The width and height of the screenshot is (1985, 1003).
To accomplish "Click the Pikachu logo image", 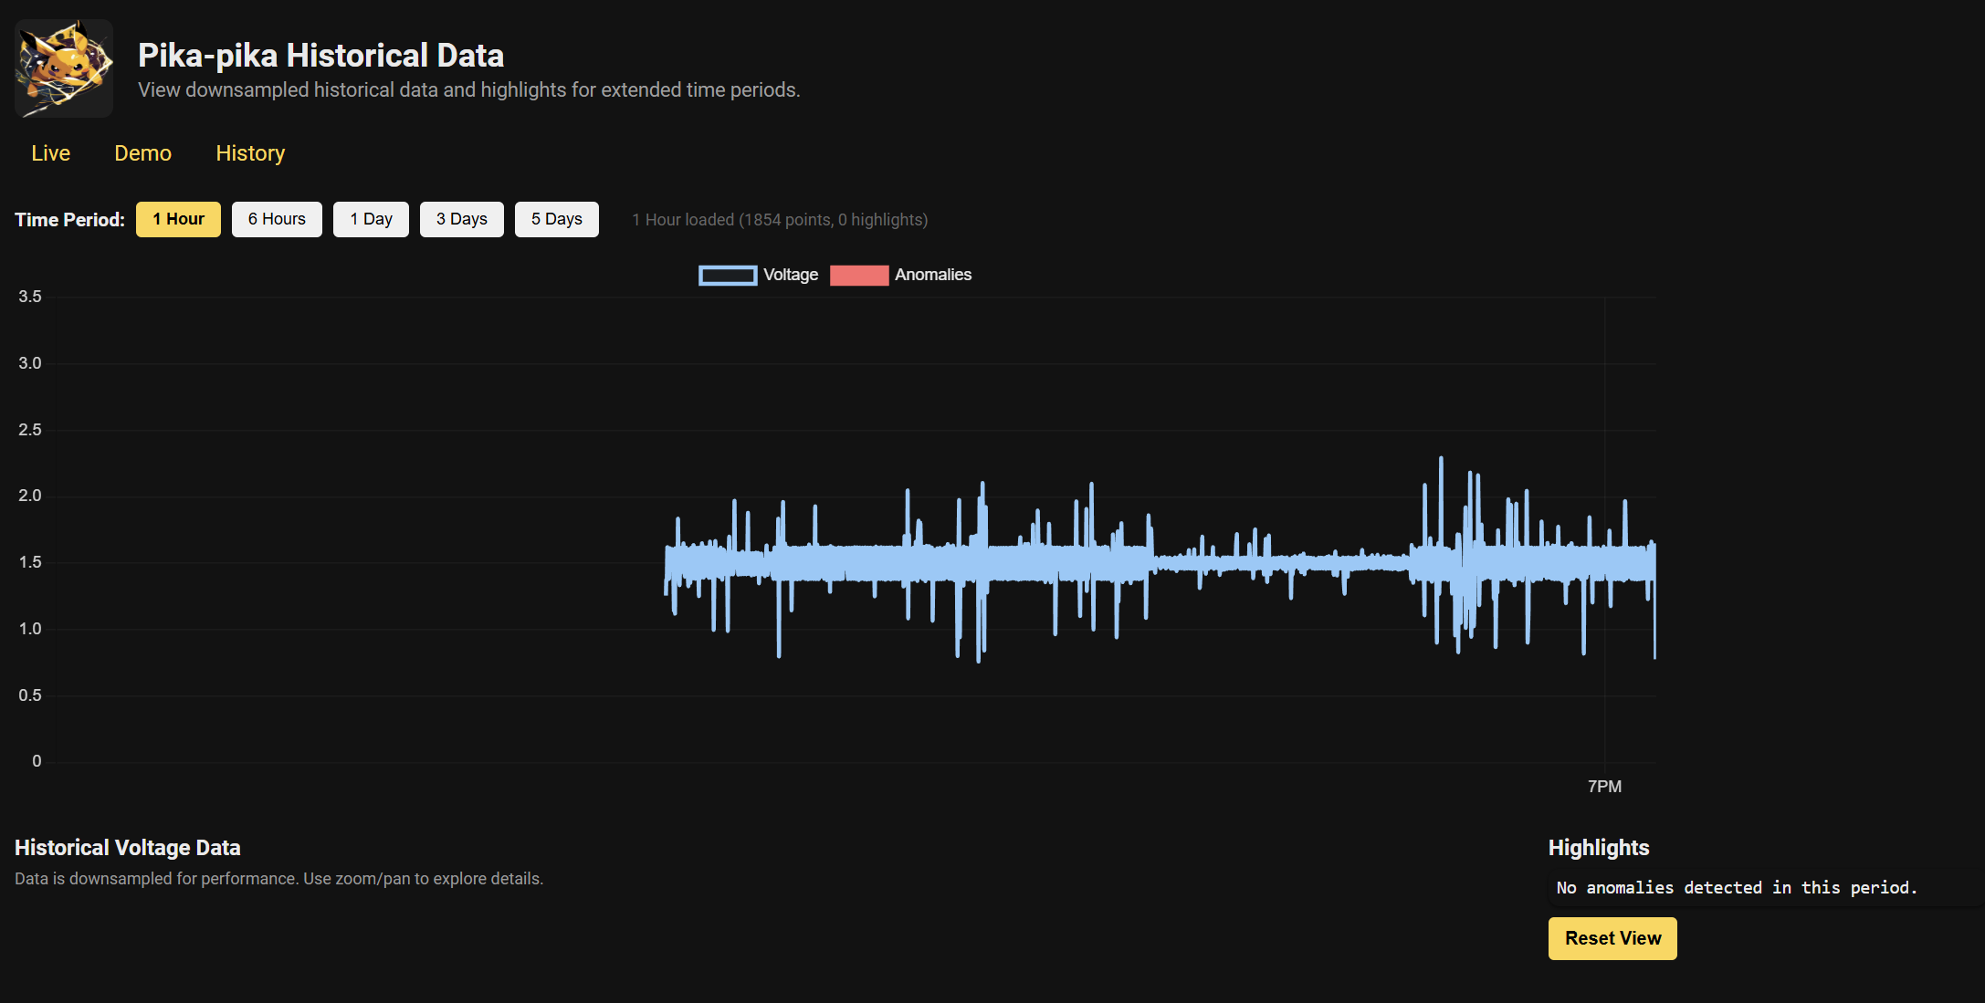I will 64,68.
